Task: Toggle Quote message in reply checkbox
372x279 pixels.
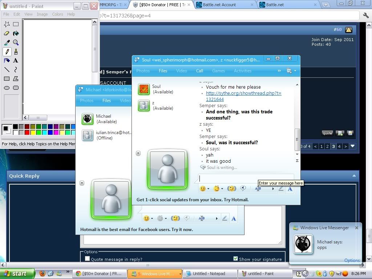Action: tap(87, 259)
